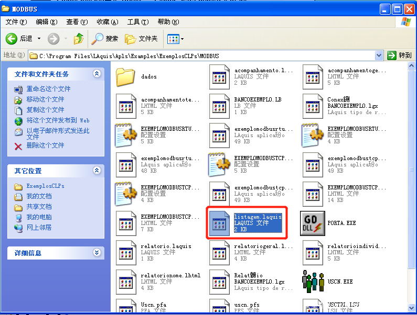Expand the address bar dropdown
417x315 pixels.
pyautogui.click(x=379, y=56)
